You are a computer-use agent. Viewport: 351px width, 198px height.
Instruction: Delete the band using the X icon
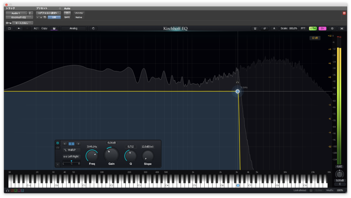pyautogui.click(x=58, y=164)
